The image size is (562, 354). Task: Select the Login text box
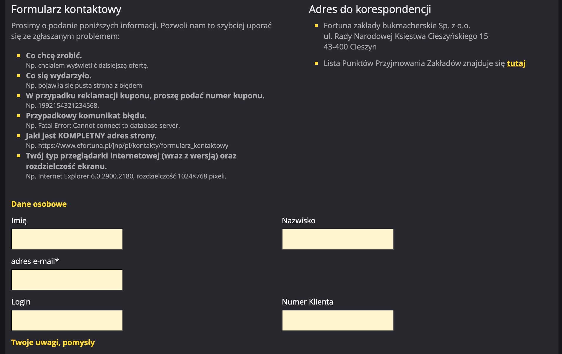(67, 320)
